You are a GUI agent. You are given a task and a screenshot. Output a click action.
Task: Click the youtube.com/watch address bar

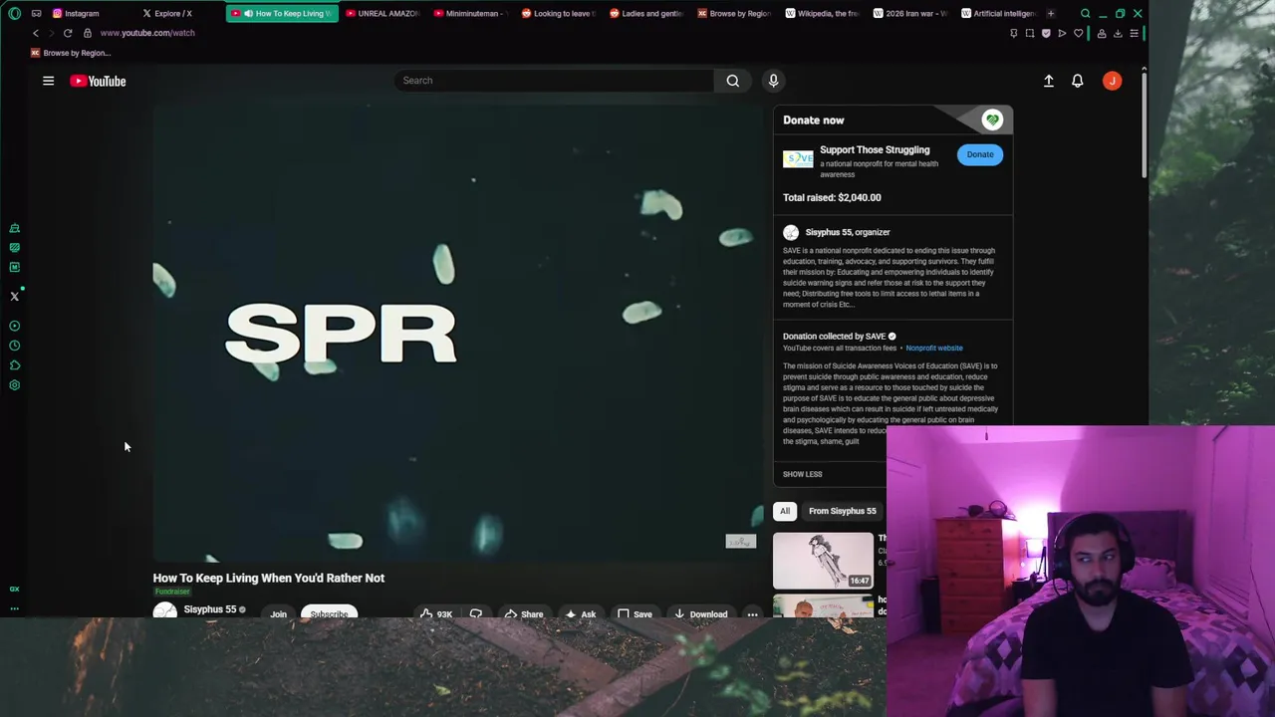coord(147,33)
